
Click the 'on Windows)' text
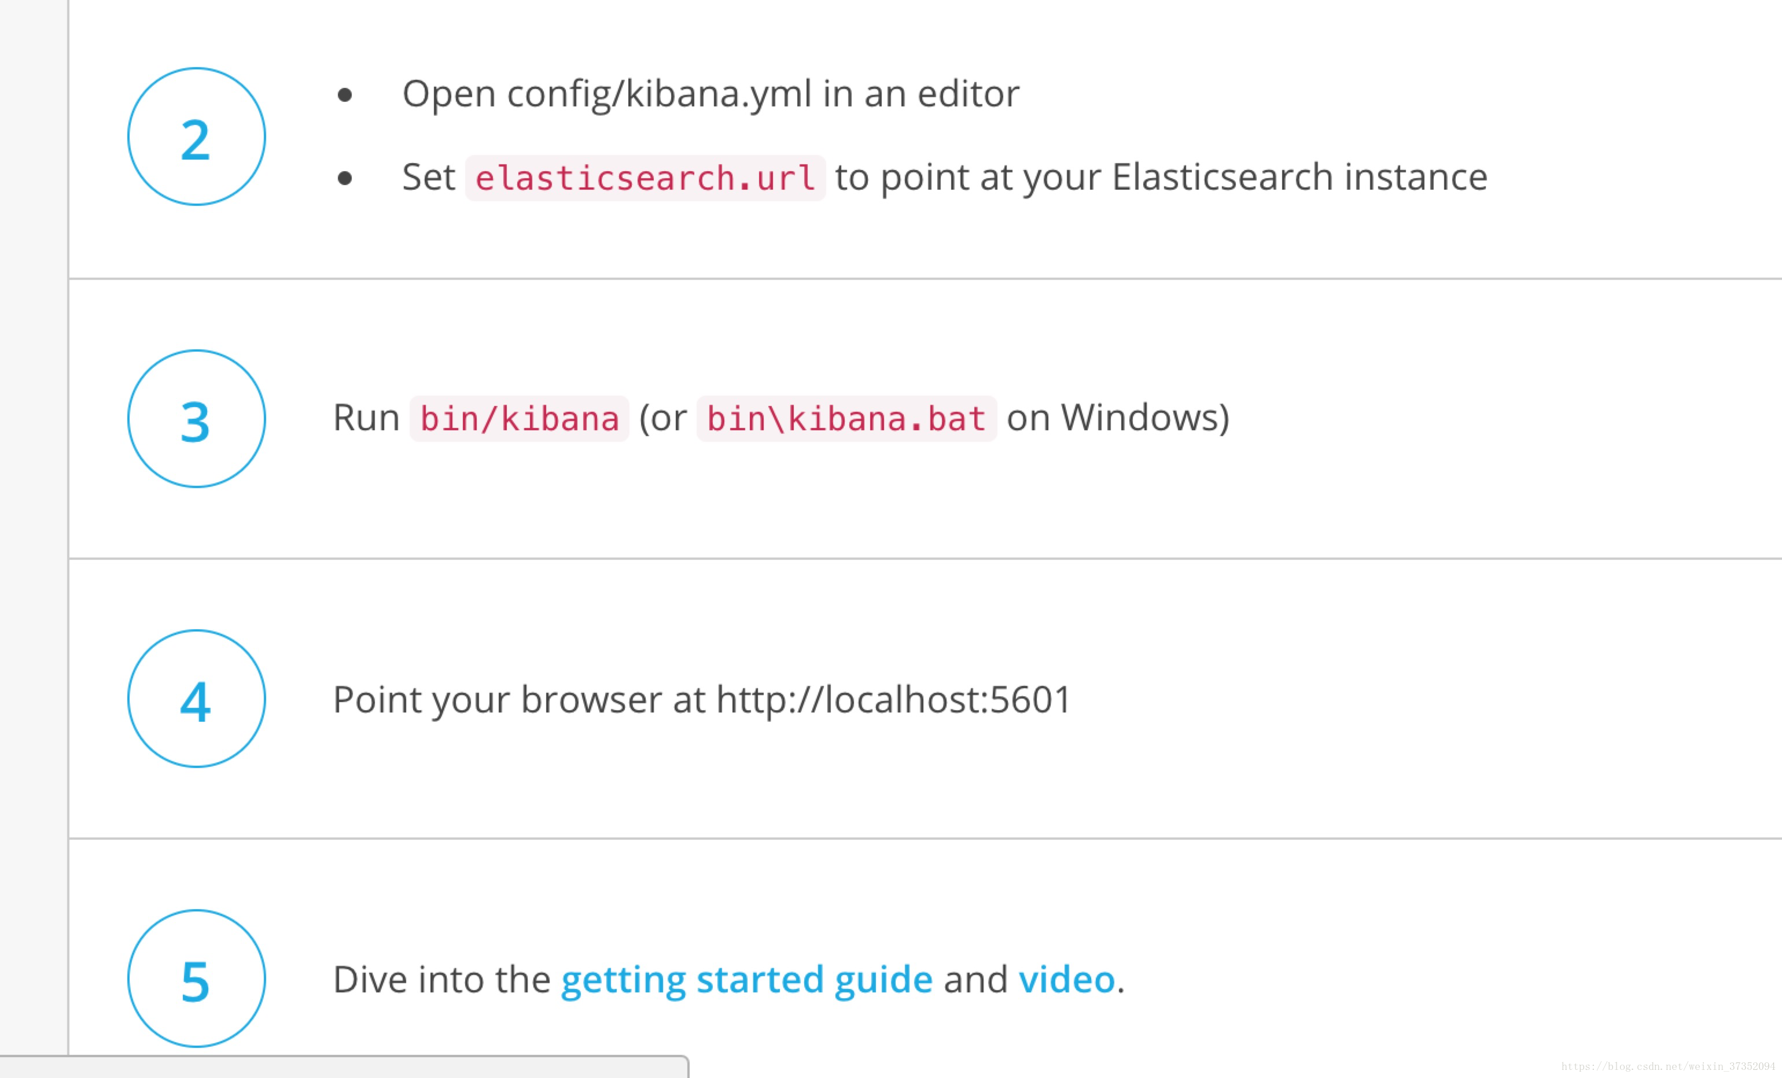coord(1118,418)
